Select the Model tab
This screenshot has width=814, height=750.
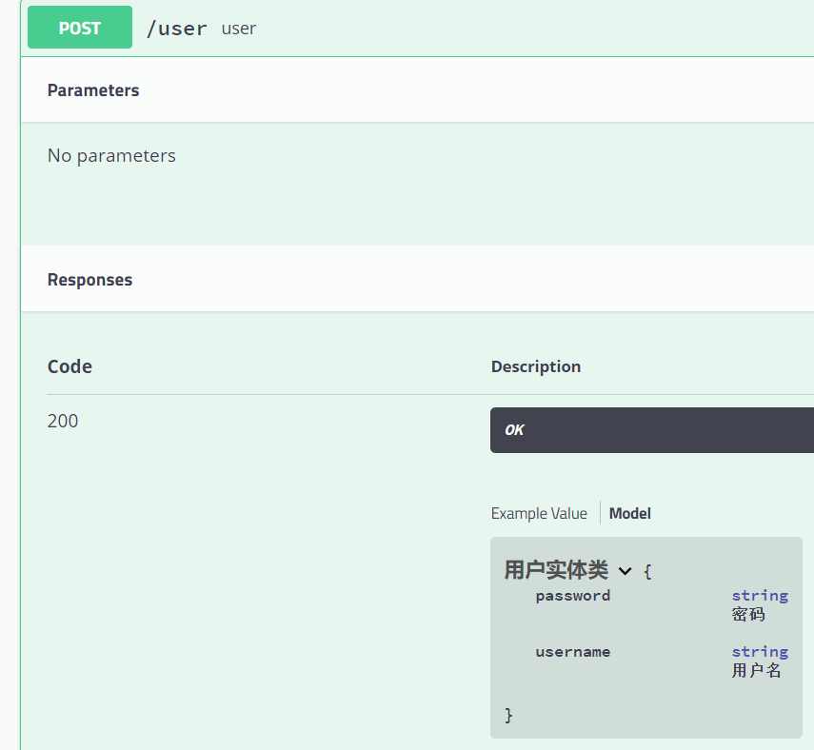629,513
